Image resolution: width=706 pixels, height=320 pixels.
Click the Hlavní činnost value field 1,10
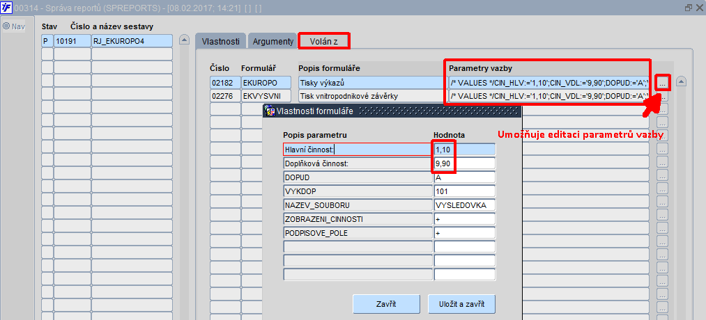tap(464, 149)
